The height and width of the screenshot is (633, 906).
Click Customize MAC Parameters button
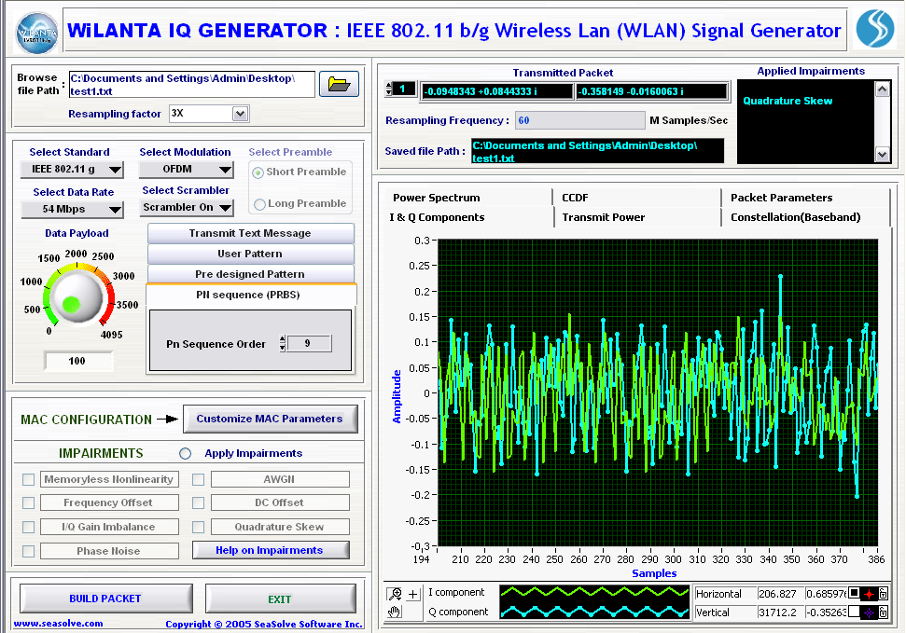click(270, 419)
